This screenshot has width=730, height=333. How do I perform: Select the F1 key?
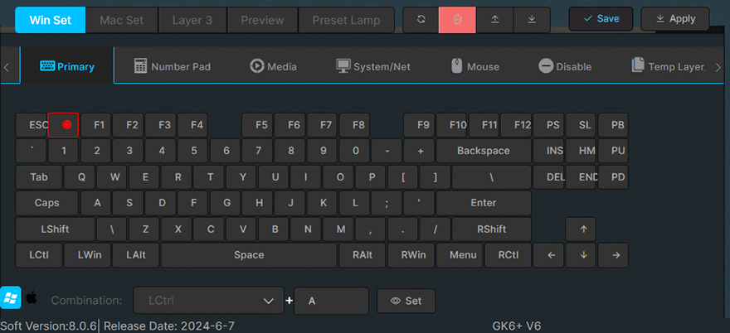pos(96,125)
